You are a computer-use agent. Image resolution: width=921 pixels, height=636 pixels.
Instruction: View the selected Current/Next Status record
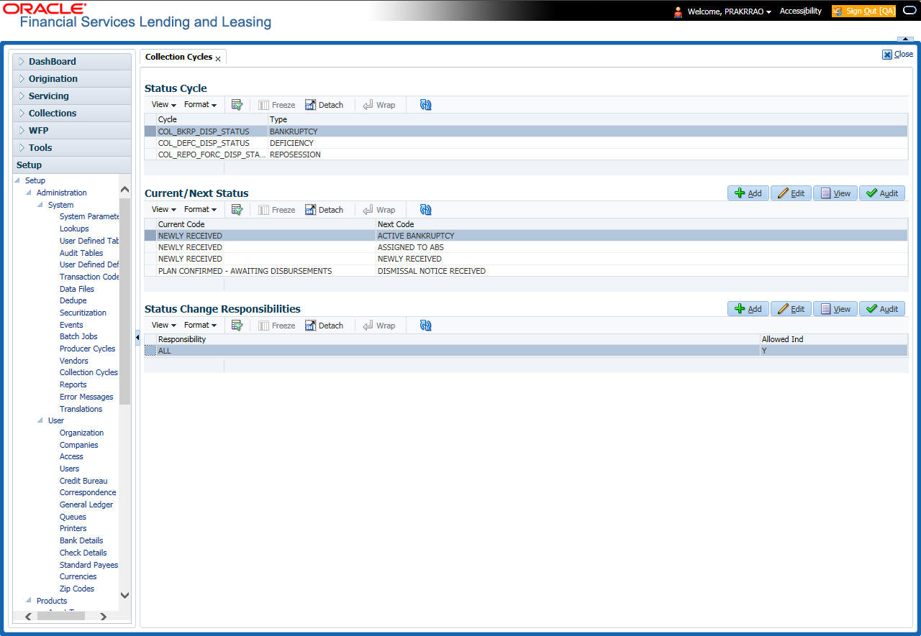[835, 193]
